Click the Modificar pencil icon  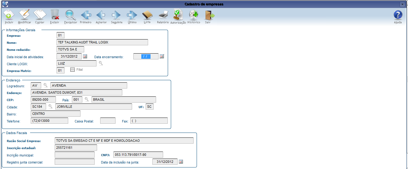(24, 15)
